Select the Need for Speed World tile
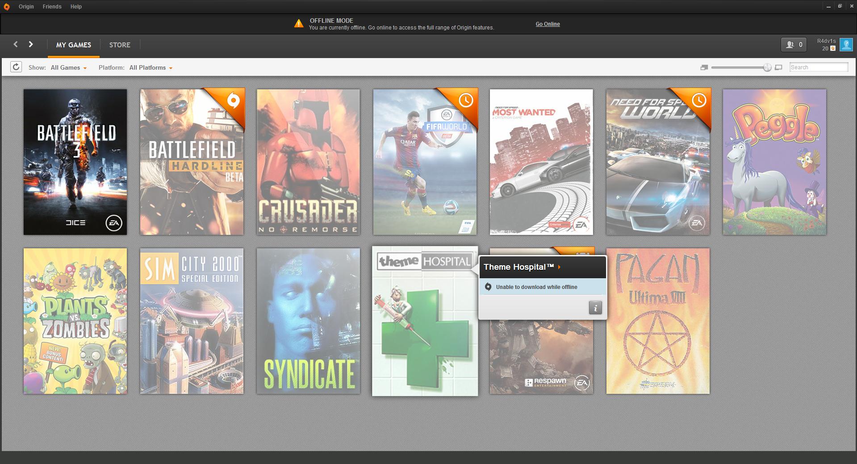857x464 pixels. click(x=658, y=162)
